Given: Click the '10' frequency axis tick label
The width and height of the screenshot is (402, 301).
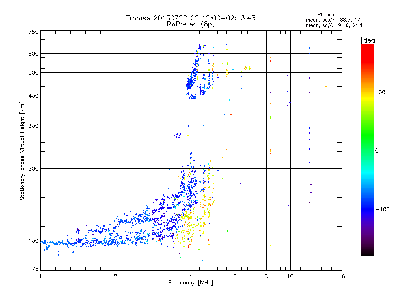Looking at the screenshot, I should [290, 276].
